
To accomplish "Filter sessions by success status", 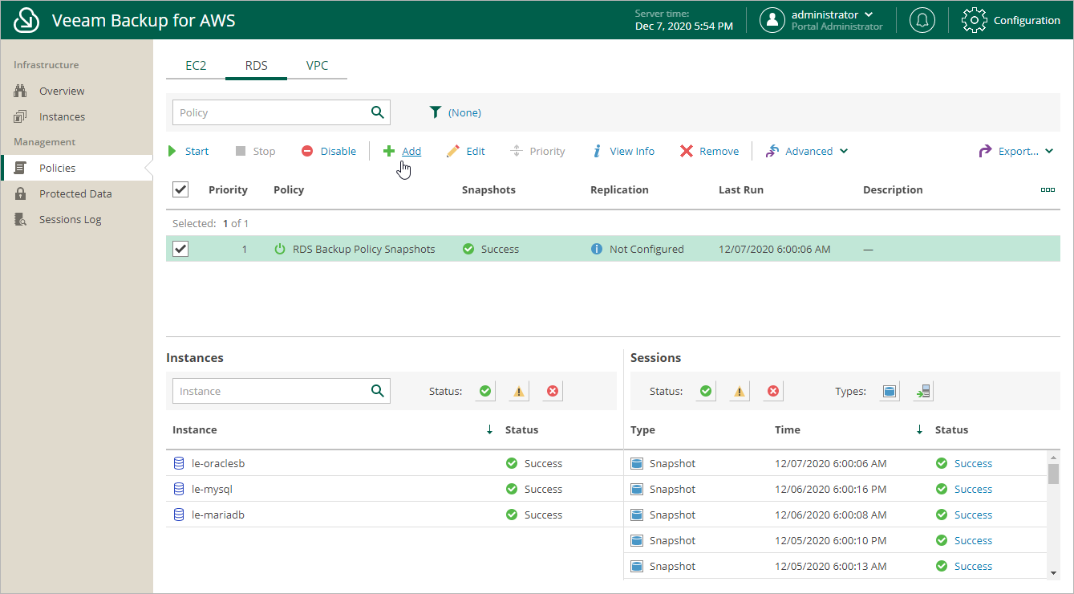I will (x=706, y=391).
